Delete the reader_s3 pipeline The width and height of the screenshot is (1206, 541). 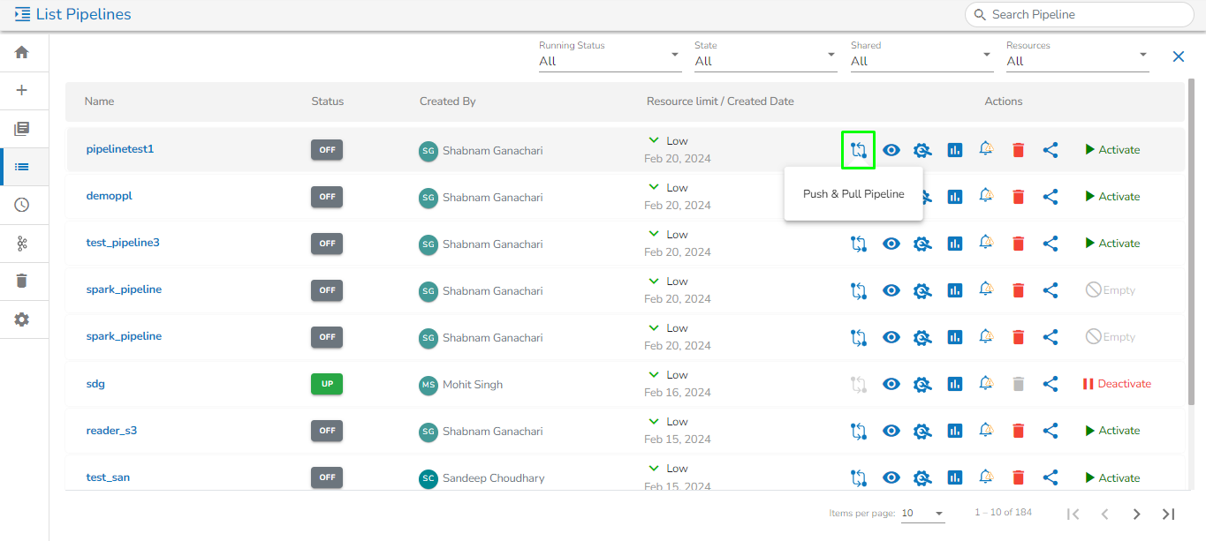(1018, 431)
